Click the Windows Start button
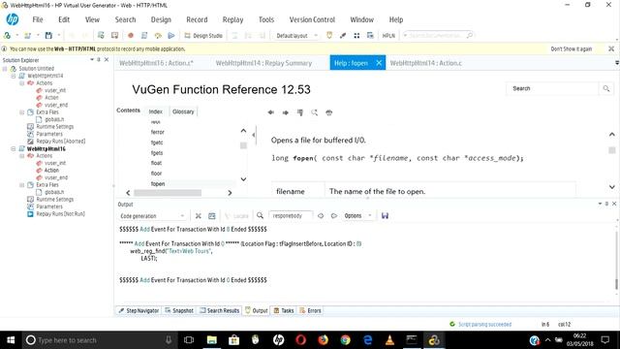620x349 pixels. [x=11, y=340]
